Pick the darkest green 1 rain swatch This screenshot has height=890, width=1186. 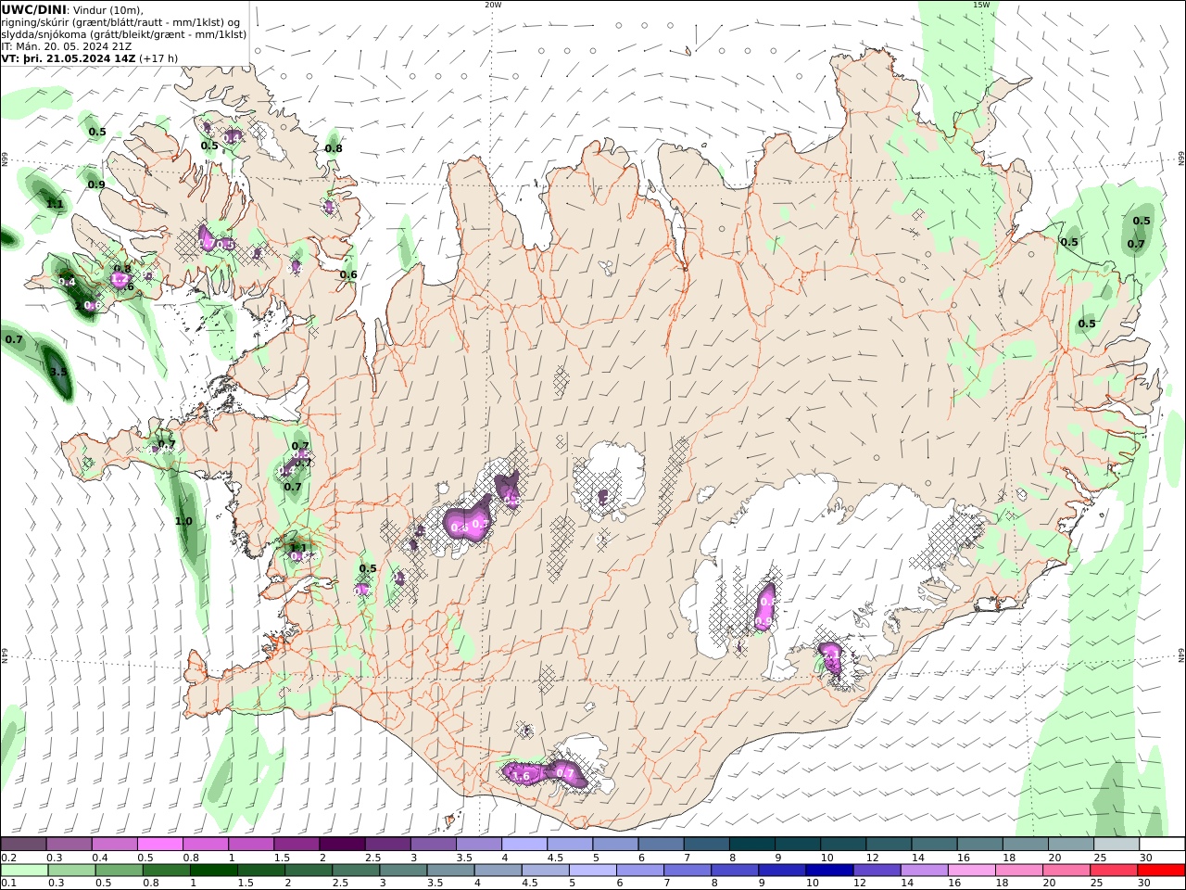point(213,871)
